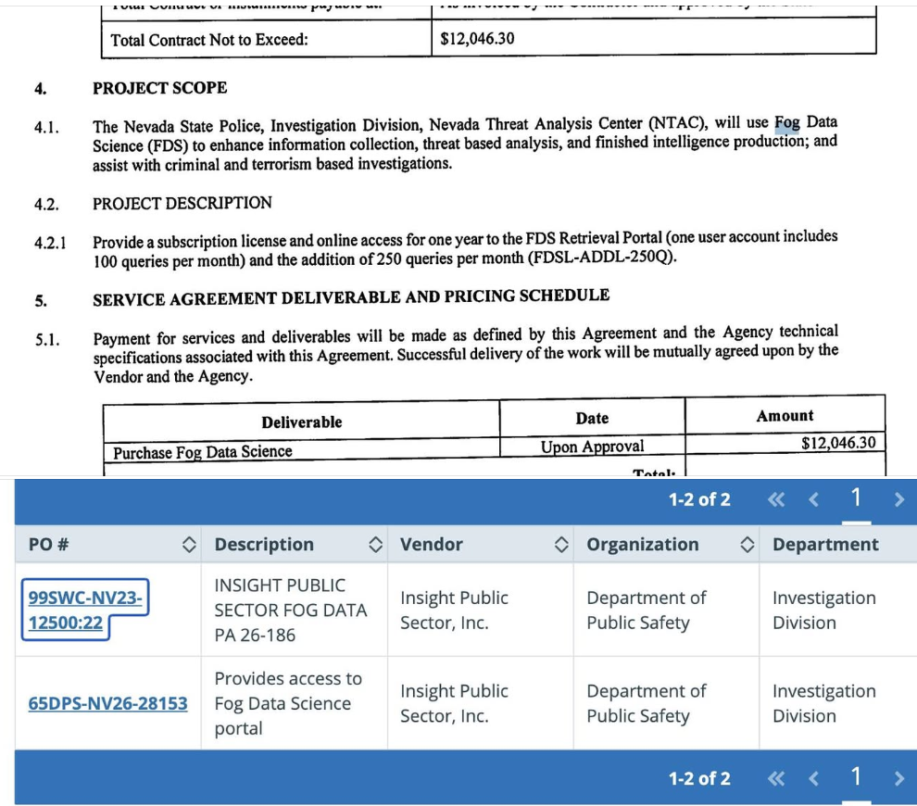Click 'FDSL-ADDL-250Q' product code text
917x806 pixels.
click(602, 257)
